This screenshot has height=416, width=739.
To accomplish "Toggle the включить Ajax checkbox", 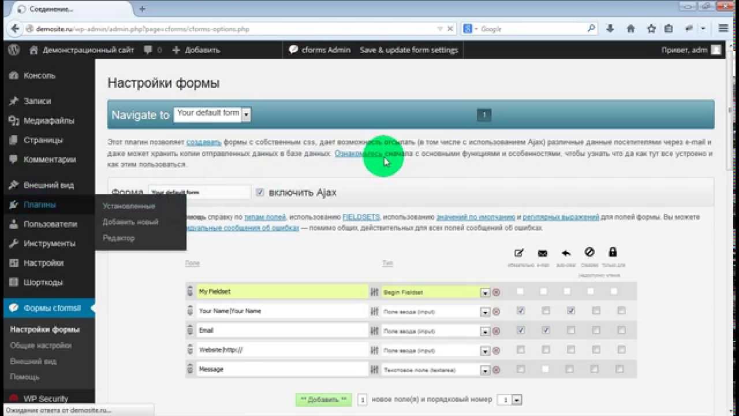I will click(x=260, y=192).
